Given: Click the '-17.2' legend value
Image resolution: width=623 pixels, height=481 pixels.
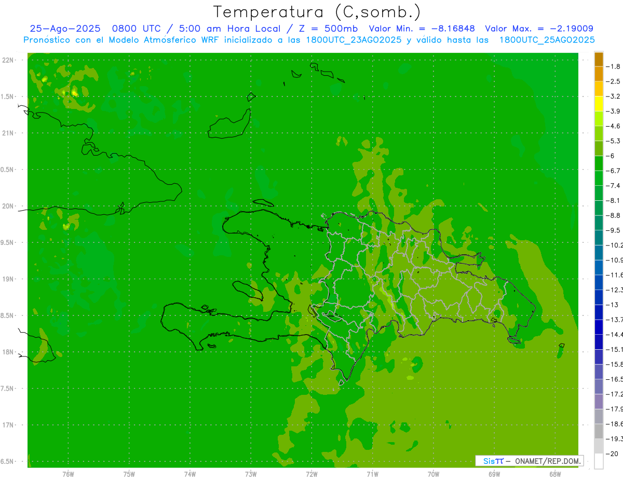Looking at the screenshot, I should pyautogui.click(x=615, y=394).
